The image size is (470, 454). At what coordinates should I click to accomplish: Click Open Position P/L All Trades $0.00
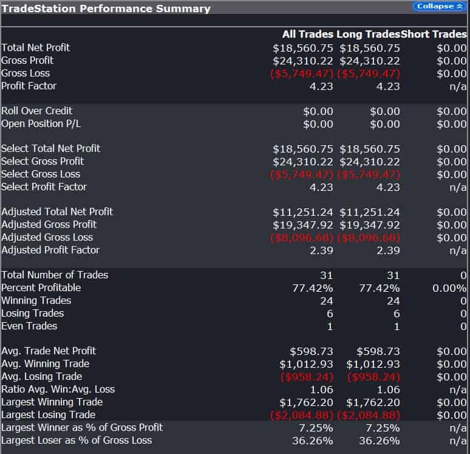click(x=318, y=125)
